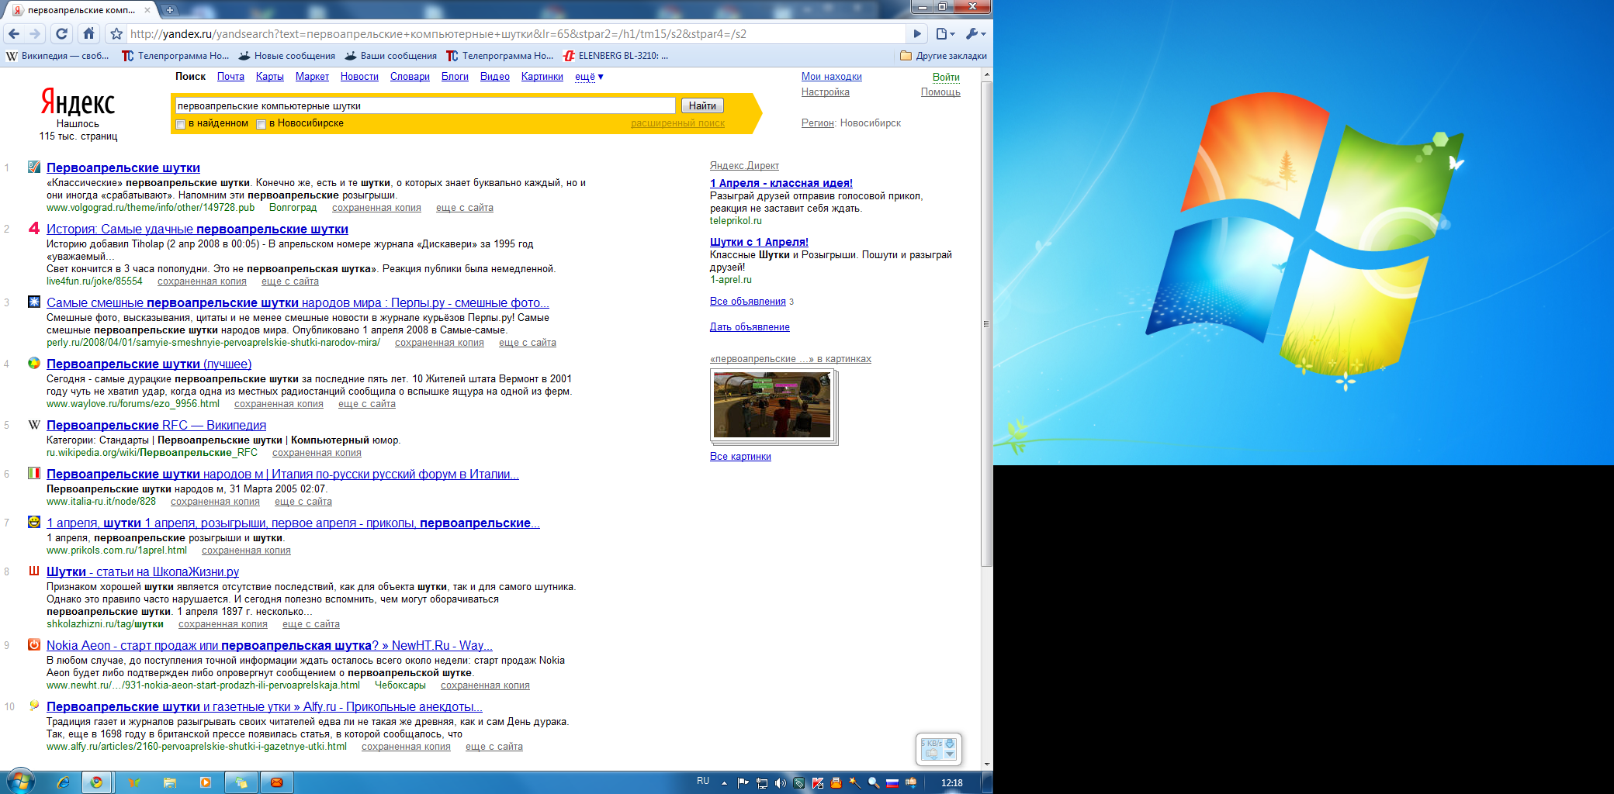Launch Internet Explorer from the taskbar
This screenshot has width=1614, height=794.
(63, 782)
